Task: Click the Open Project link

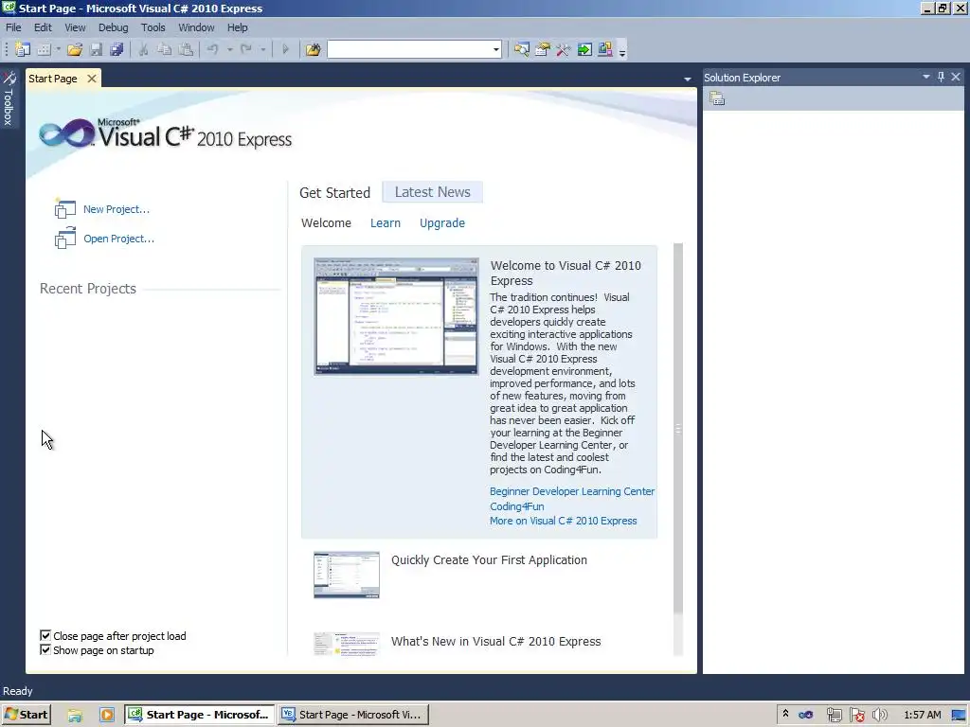Action: click(x=118, y=239)
